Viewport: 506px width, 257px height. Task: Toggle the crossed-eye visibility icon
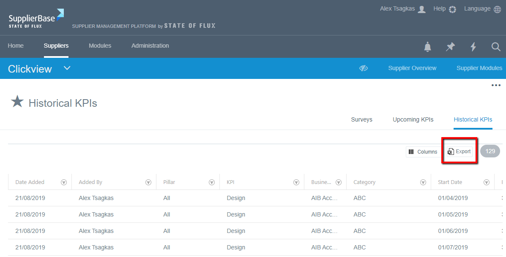tap(364, 68)
